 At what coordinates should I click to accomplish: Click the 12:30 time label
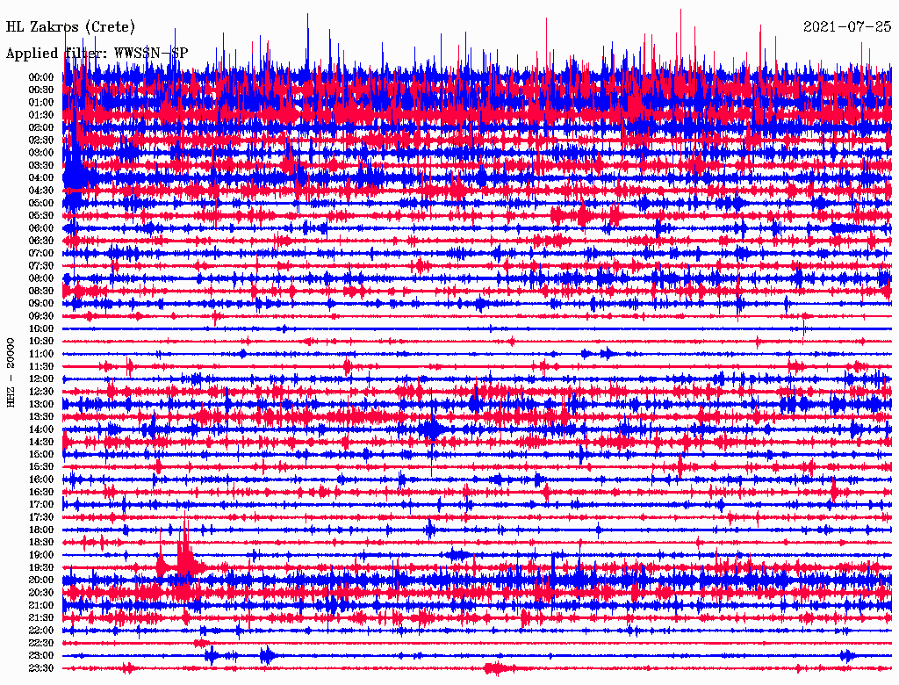41,392
